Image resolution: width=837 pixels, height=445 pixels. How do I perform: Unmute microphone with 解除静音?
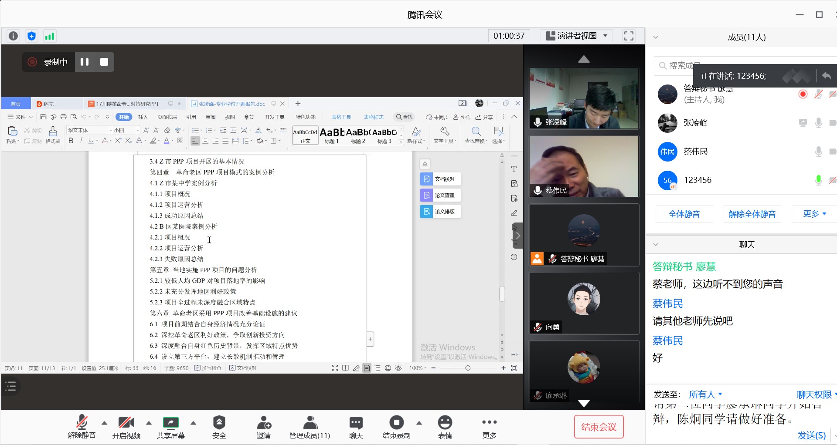(x=82, y=427)
